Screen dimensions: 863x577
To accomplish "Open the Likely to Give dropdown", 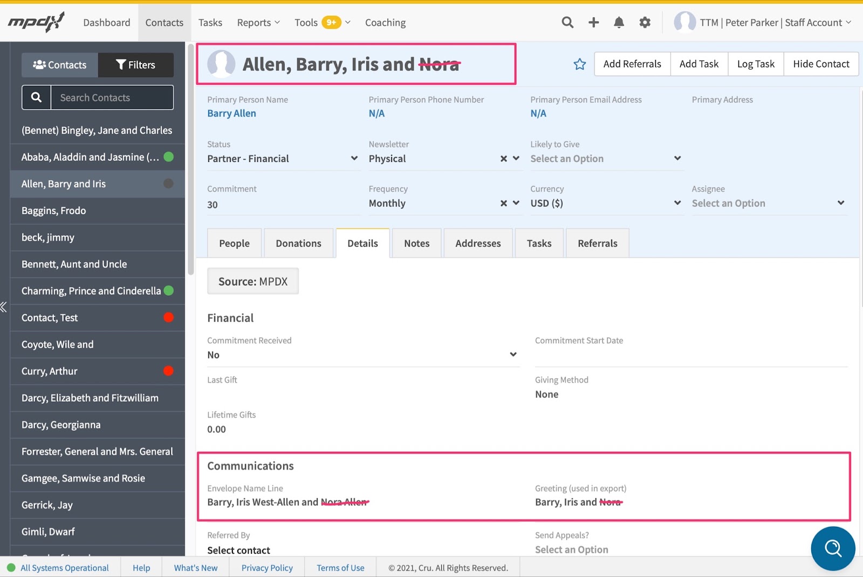I will [607, 159].
